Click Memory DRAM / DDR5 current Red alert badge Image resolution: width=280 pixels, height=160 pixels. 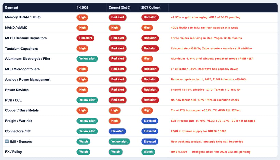tap(117, 17)
